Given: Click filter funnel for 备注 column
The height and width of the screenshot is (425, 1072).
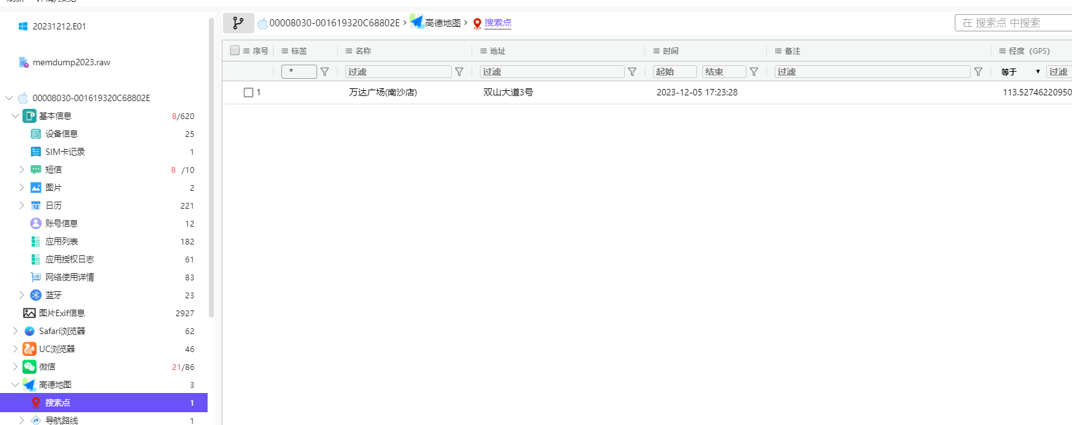Looking at the screenshot, I should coord(978,72).
